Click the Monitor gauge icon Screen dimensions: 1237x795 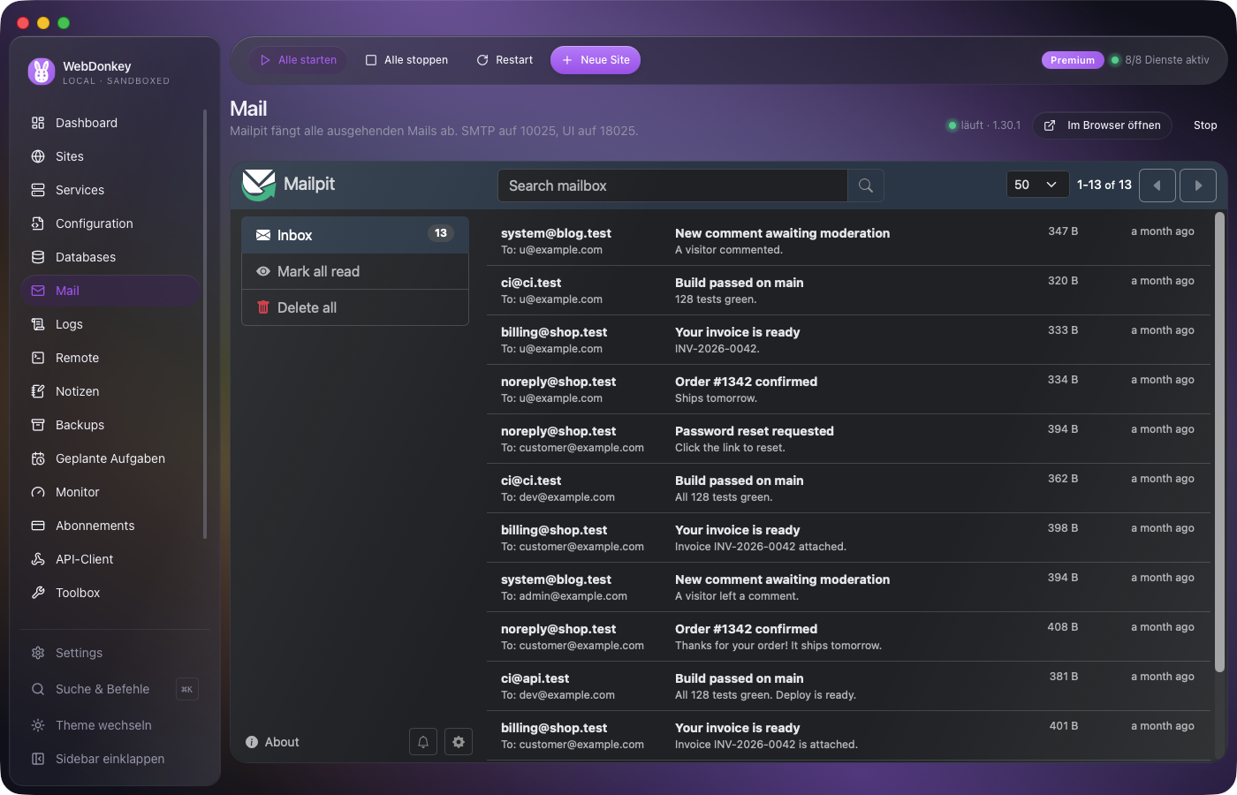(x=38, y=492)
